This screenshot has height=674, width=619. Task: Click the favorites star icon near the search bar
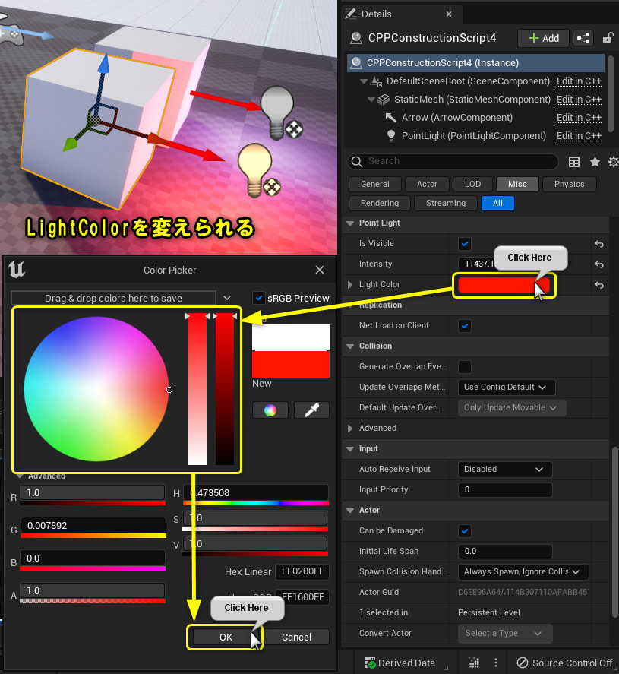[595, 161]
